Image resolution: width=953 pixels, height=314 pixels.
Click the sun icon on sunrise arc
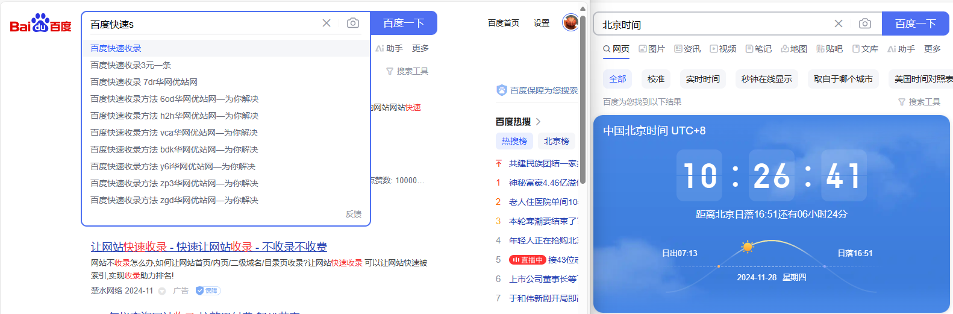(748, 246)
